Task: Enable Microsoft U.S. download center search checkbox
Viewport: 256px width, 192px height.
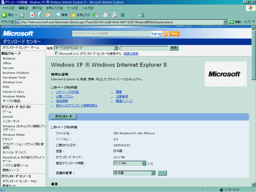Action: pos(56,54)
